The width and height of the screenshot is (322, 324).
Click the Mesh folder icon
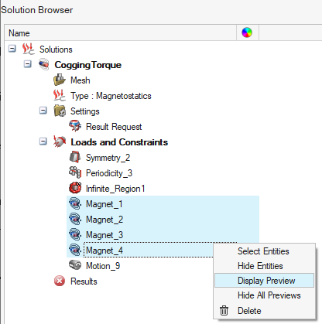pyautogui.click(x=60, y=80)
